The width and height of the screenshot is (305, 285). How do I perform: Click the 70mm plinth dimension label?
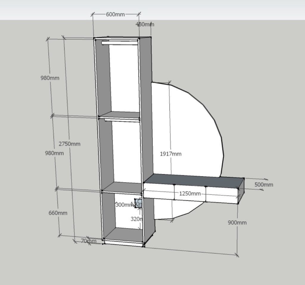coord(88,241)
